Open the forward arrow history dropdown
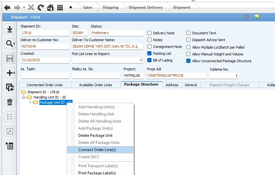The height and width of the screenshot is (175, 275). [x=24, y=7]
